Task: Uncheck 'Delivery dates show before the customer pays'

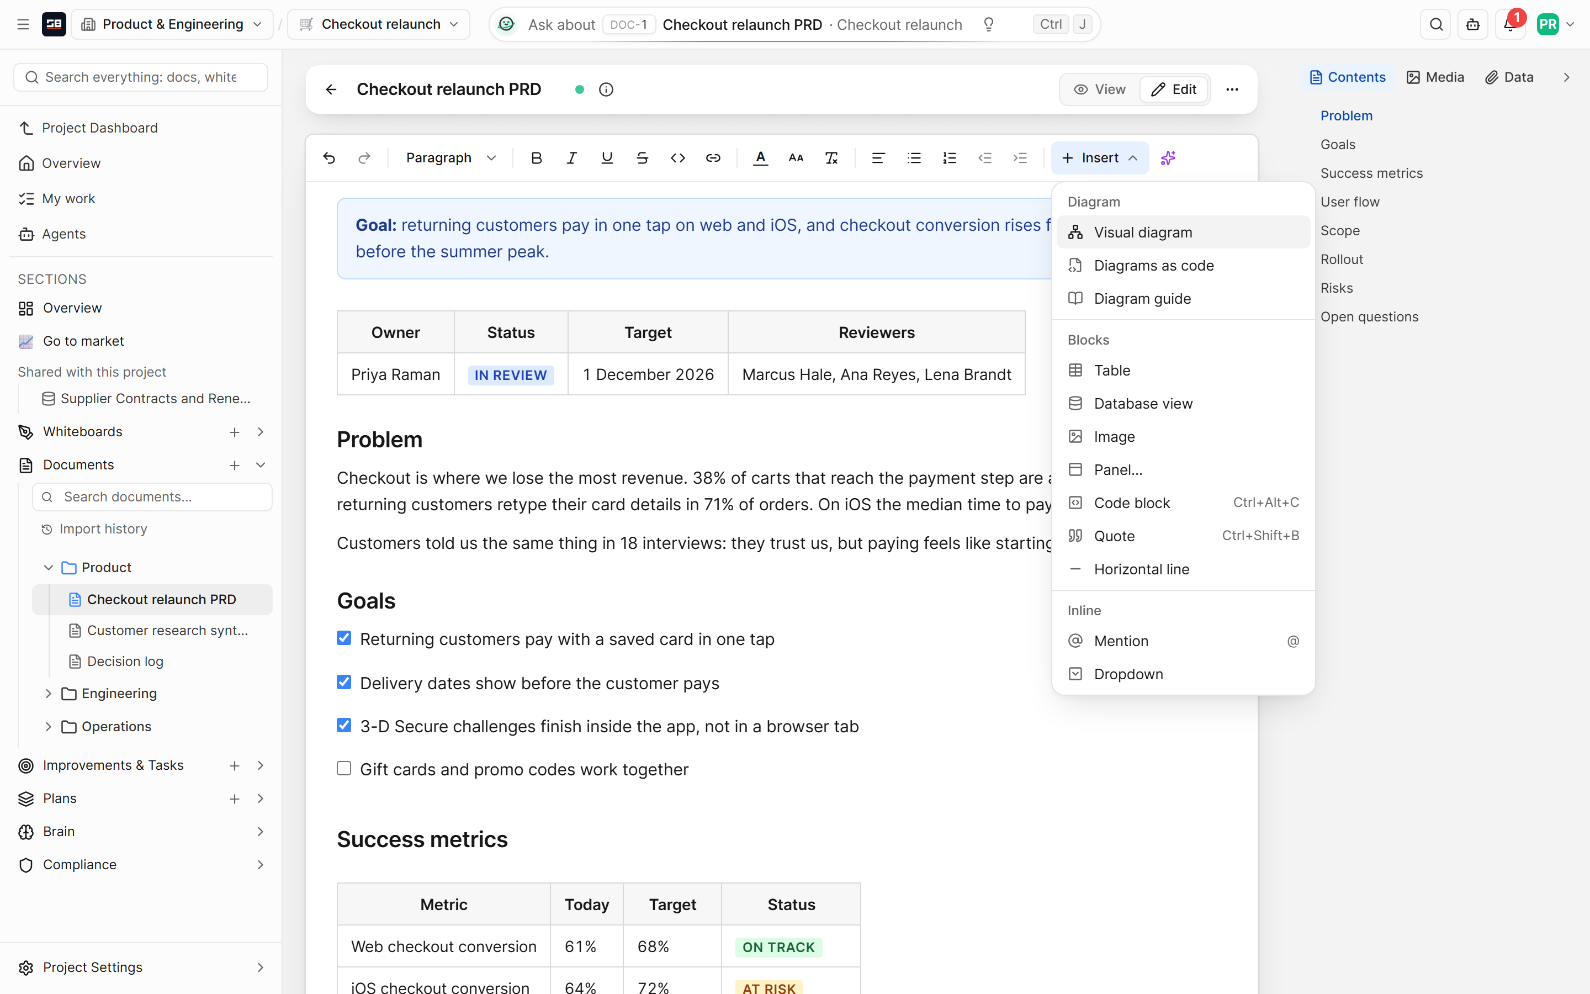Action: pyautogui.click(x=343, y=683)
